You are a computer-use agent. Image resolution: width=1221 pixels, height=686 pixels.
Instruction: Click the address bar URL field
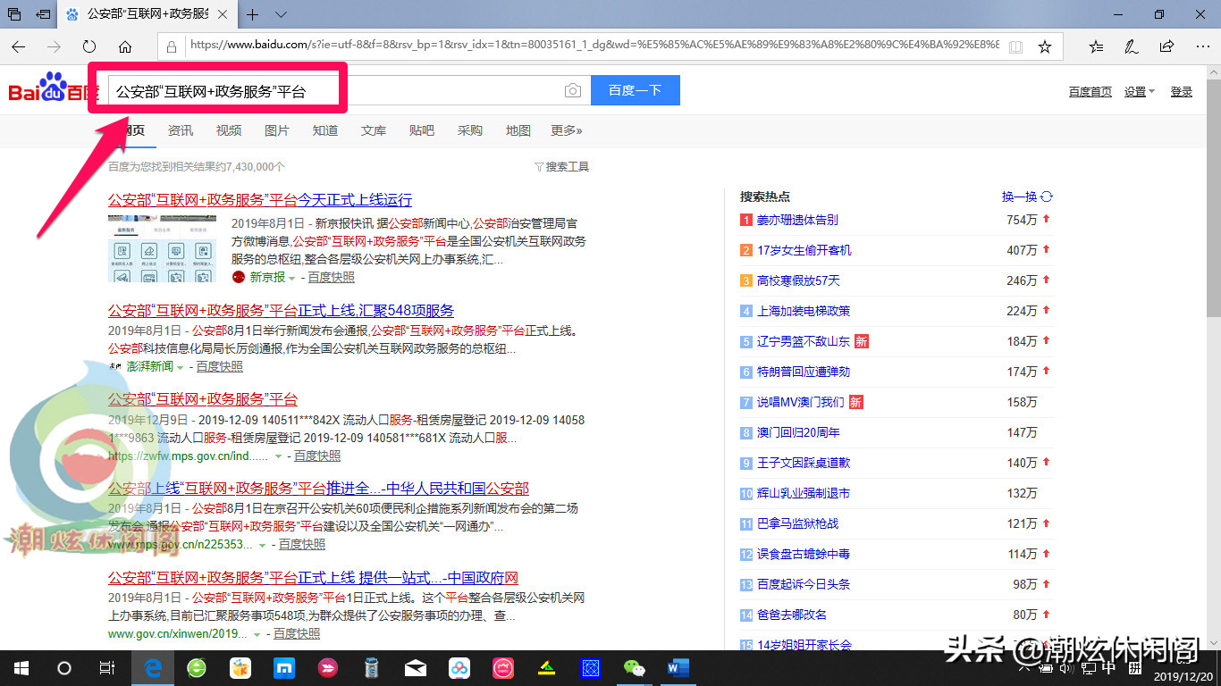pos(594,46)
